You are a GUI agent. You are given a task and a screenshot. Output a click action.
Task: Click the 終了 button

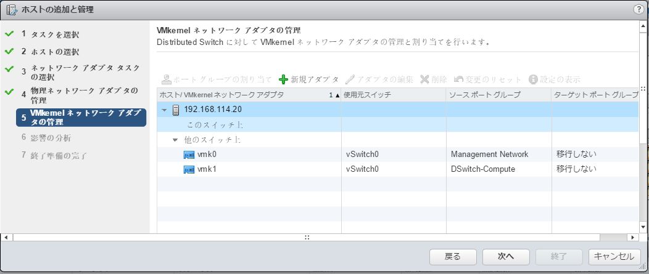coord(559,257)
